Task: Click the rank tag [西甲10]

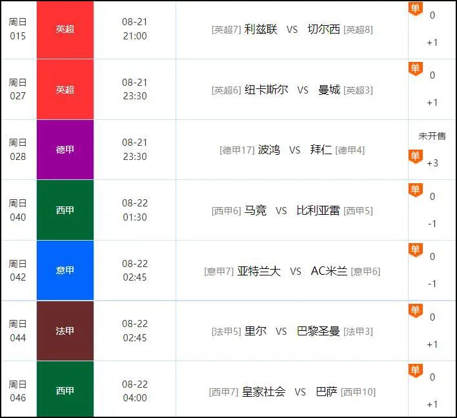Action: pos(358,392)
